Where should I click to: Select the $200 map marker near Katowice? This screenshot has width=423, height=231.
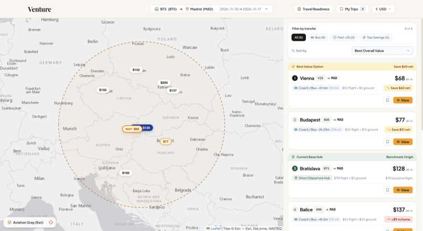point(164,83)
